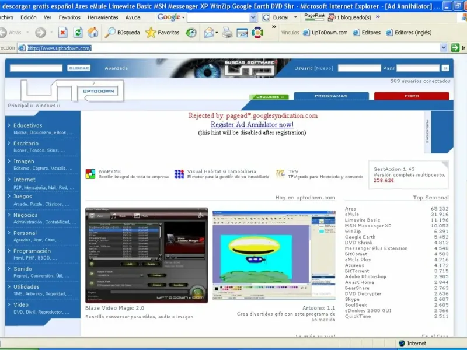
Task: Open the Avanzada search link
Action: 116,68
